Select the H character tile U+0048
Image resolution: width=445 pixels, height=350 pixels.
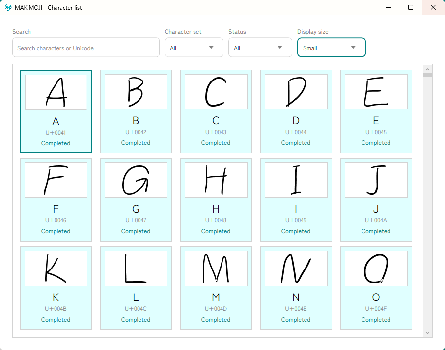click(216, 200)
